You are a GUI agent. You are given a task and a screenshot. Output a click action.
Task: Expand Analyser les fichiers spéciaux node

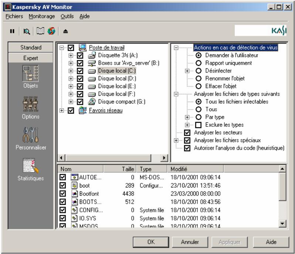point(176,140)
